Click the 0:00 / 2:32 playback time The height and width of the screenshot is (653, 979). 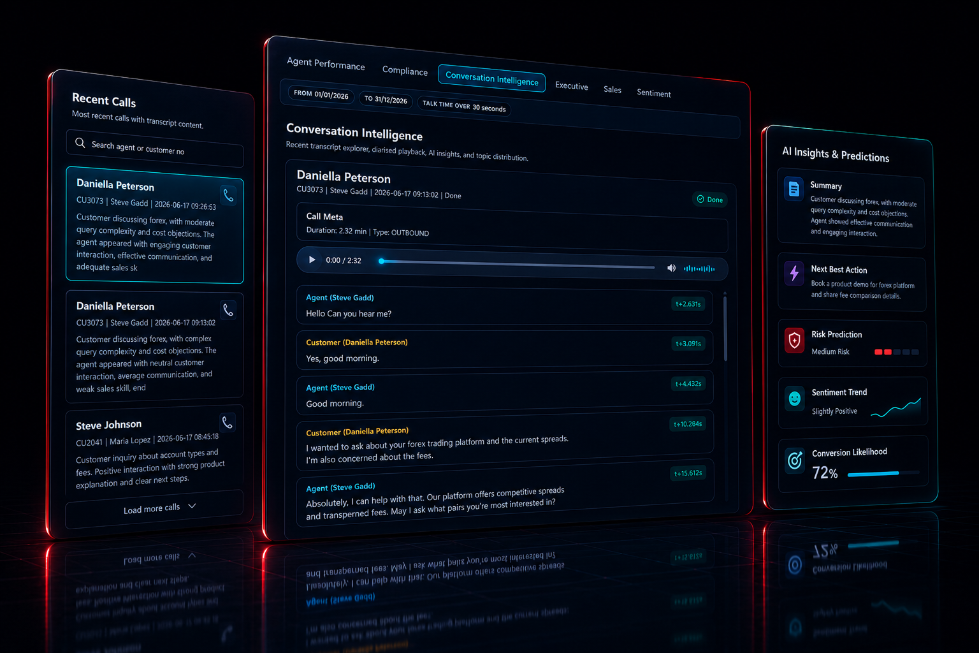(344, 260)
